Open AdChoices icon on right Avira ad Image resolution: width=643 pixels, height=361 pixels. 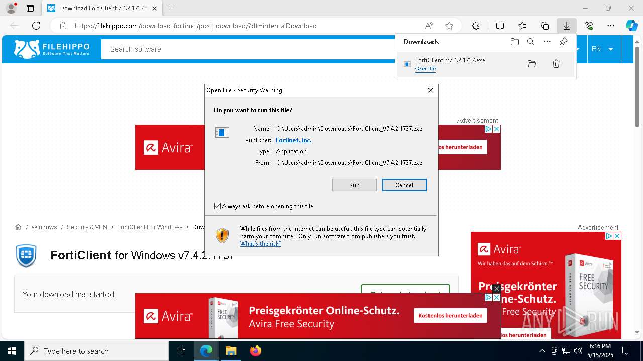(x=609, y=236)
